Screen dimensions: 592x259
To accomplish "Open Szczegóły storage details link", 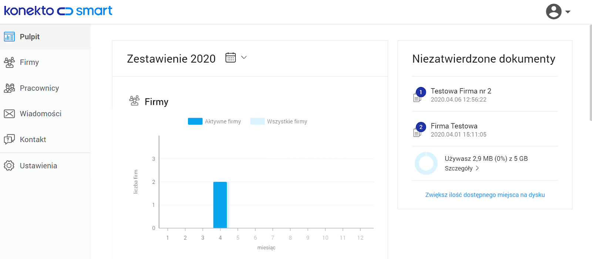I will point(459,168).
